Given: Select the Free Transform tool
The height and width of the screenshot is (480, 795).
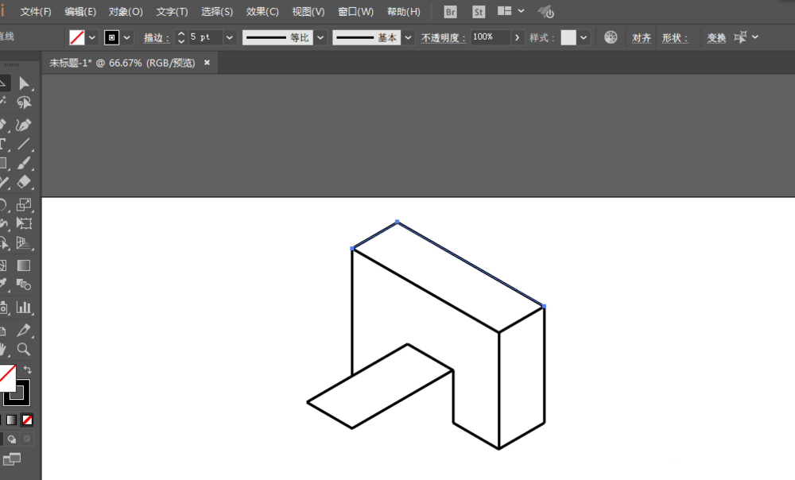Looking at the screenshot, I should (x=23, y=223).
